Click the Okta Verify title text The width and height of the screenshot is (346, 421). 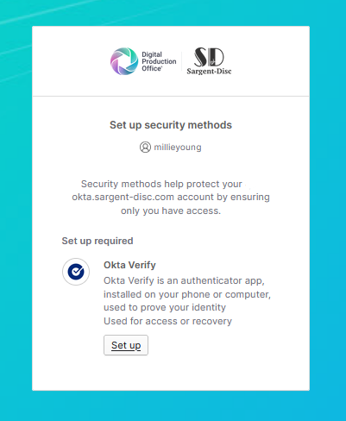129,265
